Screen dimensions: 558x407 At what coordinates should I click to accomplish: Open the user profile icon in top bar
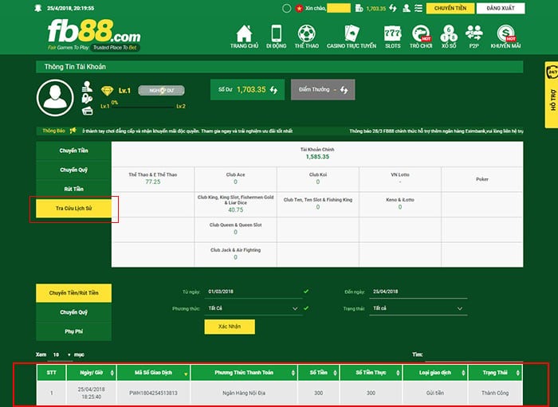coord(406,8)
